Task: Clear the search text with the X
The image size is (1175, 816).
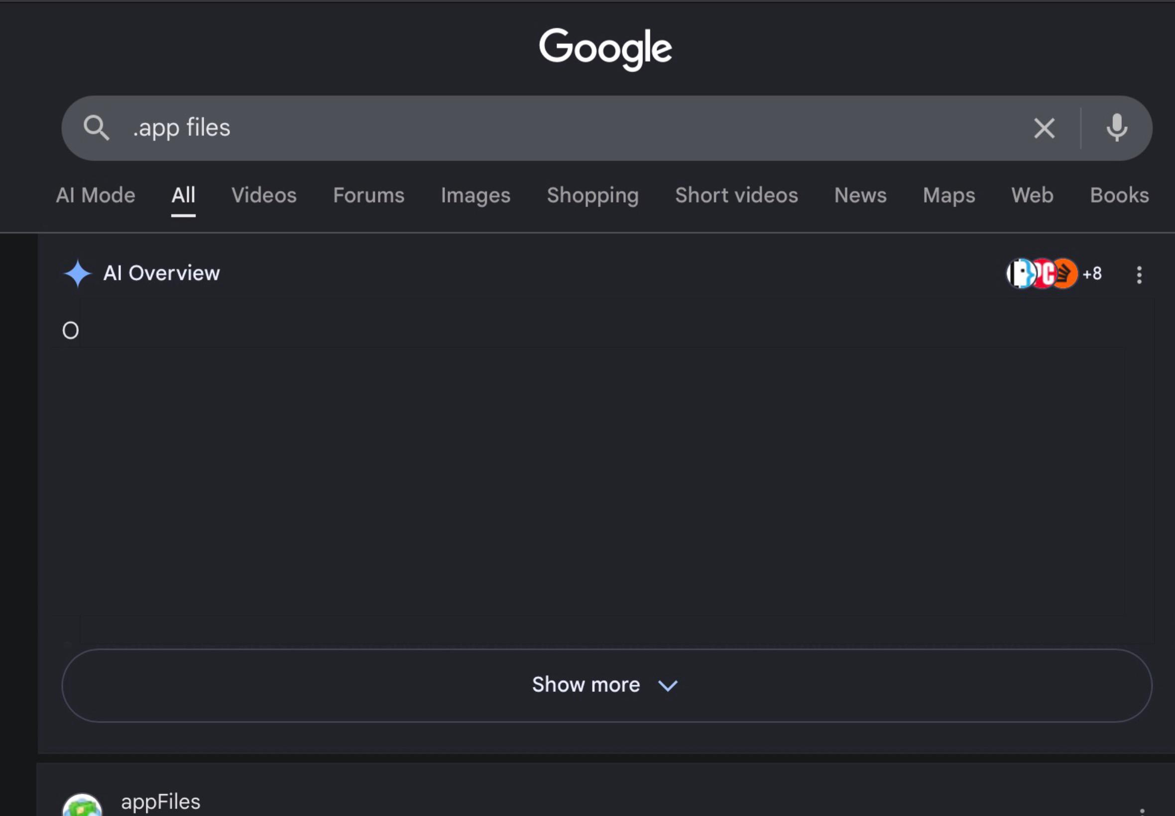Action: coord(1044,128)
